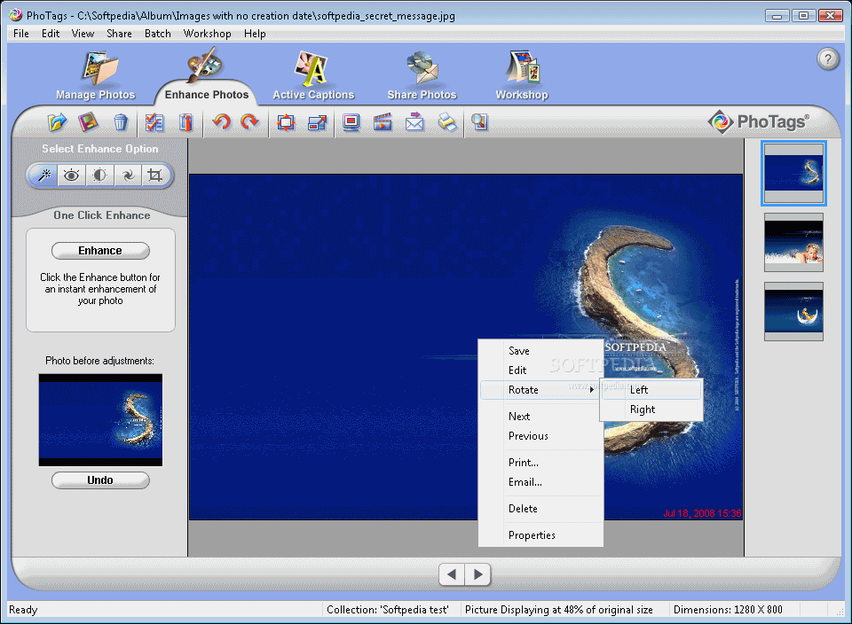Click the Enhance button
Screen dimensions: 852x624
point(100,251)
